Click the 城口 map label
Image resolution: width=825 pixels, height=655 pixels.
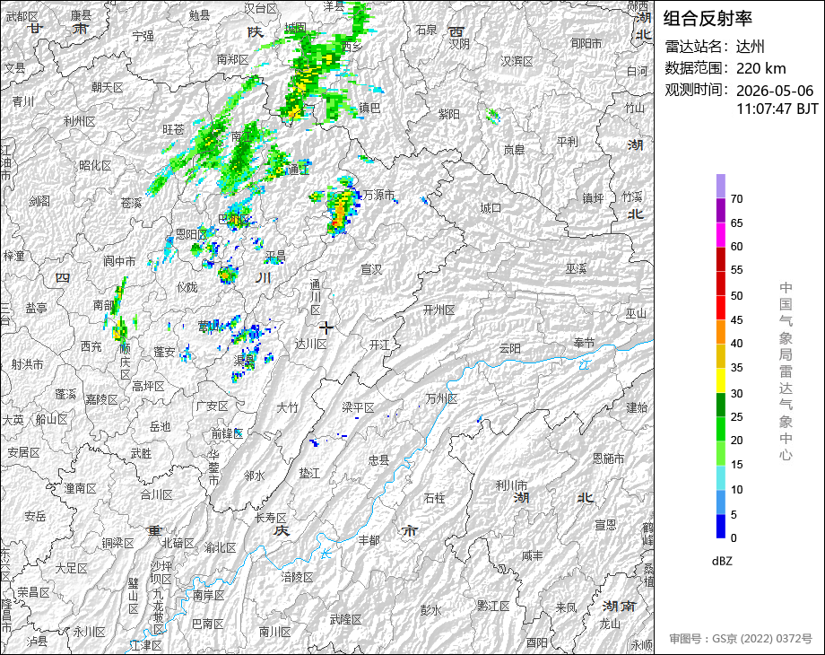(x=491, y=208)
